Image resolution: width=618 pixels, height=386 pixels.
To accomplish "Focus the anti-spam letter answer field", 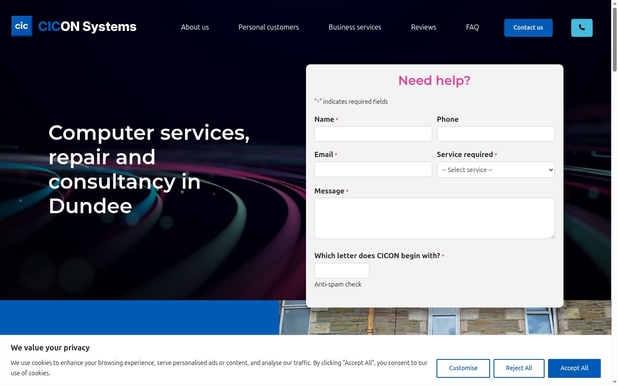I will click(x=342, y=271).
